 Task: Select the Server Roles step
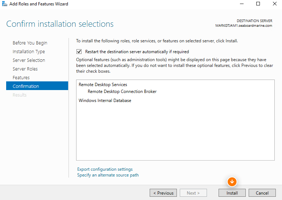tap(25, 69)
